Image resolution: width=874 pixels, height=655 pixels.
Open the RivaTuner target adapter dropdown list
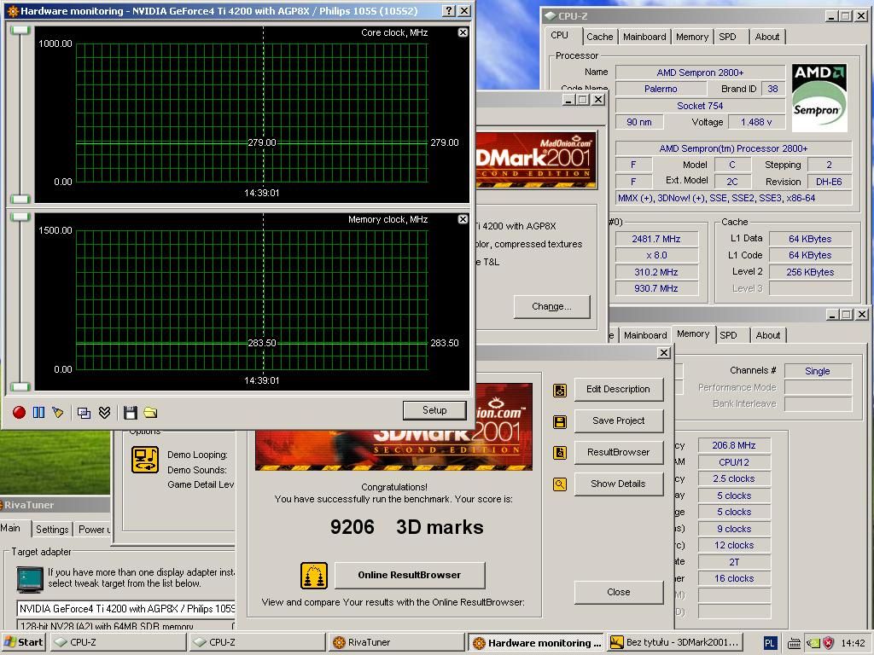(x=125, y=609)
